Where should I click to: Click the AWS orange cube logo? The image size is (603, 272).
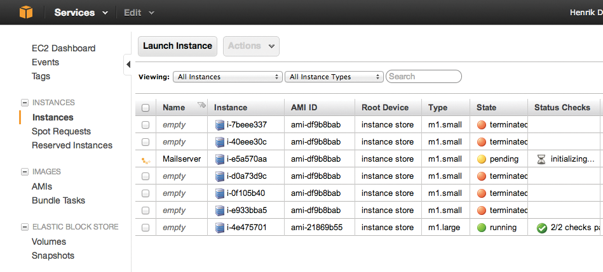point(25,12)
